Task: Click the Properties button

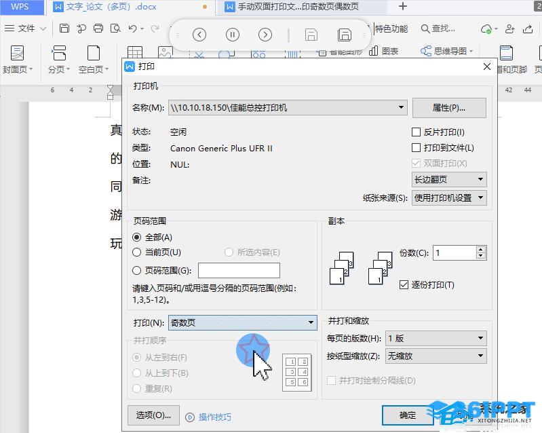Action: pyautogui.click(x=449, y=107)
